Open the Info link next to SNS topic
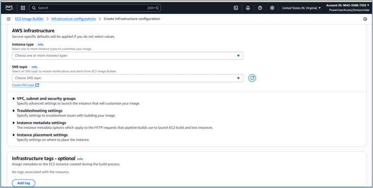 34,67
